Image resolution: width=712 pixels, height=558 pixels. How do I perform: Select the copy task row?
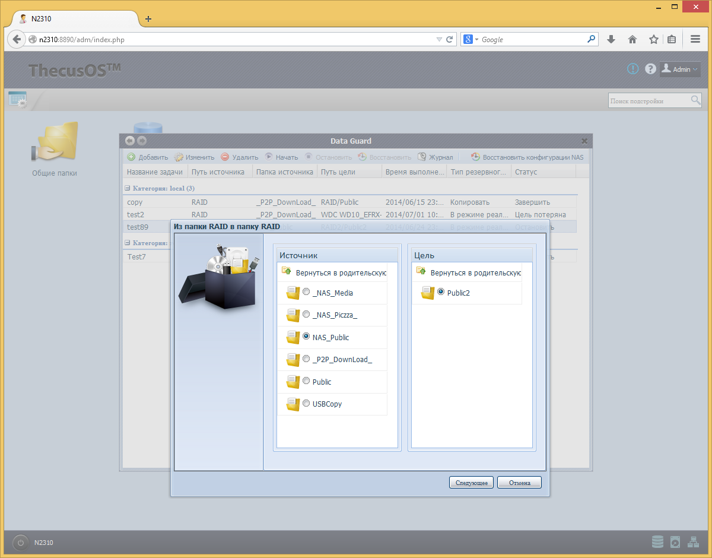coord(349,202)
